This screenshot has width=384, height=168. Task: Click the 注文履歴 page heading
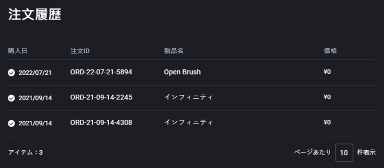pos(35,15)
